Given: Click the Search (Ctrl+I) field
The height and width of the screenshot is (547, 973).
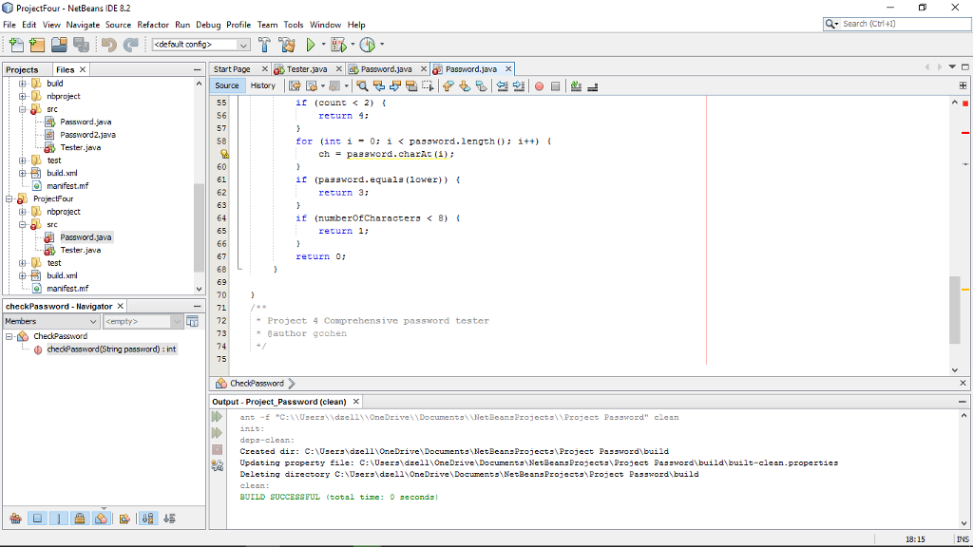Looking at the screenshot, I should (903, 24).
